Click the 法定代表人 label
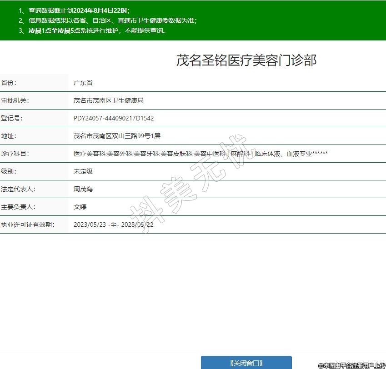386x369 pixels. [x=18, y=189]
